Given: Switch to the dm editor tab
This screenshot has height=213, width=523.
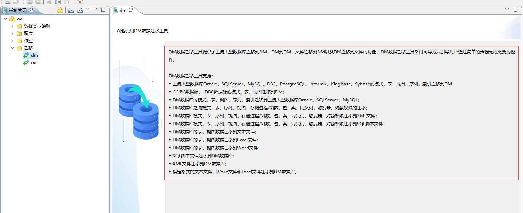Looking at the screenshot, I should (123, 10).
